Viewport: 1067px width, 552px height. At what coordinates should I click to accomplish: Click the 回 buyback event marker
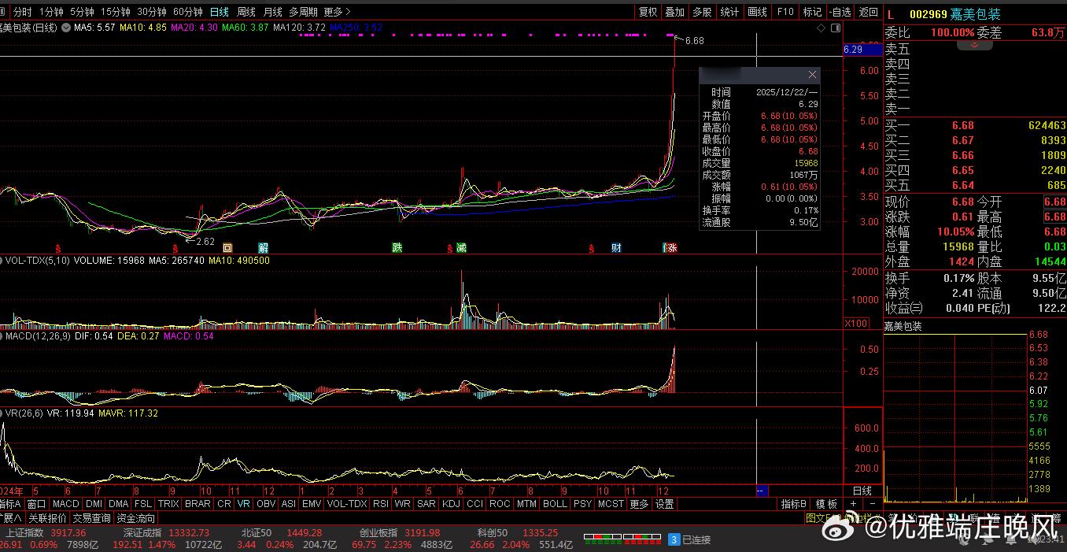coord(228,247)
